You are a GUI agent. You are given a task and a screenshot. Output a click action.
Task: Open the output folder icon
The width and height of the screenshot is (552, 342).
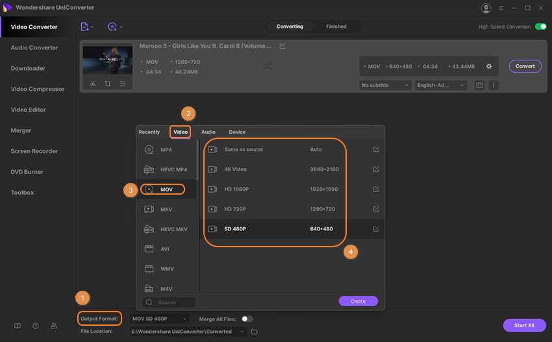(x=255, y=332)
